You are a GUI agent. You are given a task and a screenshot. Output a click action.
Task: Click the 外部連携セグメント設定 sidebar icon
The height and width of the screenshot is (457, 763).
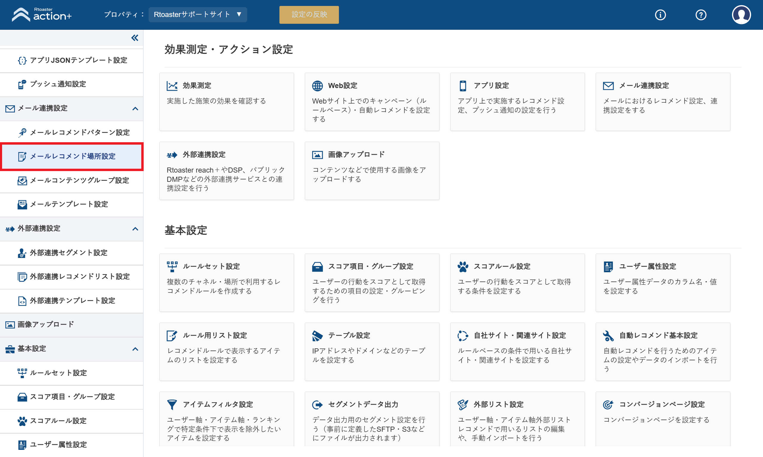click(x=22, y=253)
